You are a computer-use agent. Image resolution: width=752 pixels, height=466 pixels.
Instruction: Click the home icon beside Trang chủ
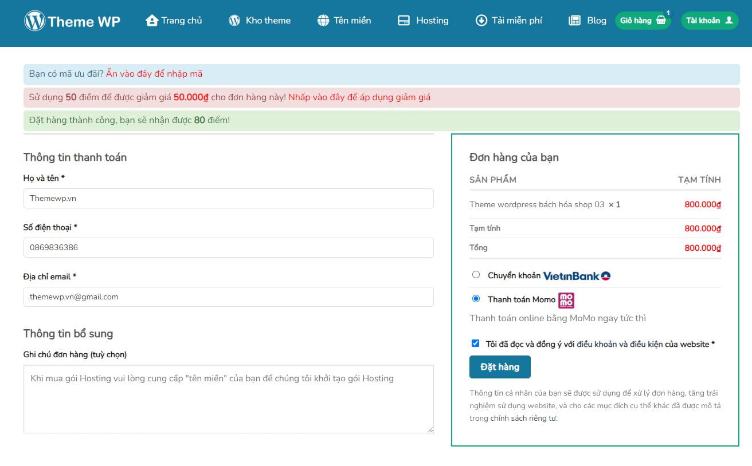[151, 21]
